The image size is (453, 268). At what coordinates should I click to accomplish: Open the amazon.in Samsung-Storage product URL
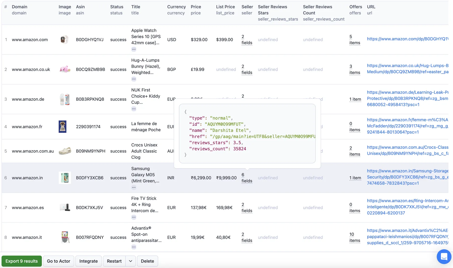(x=407, y=177)
